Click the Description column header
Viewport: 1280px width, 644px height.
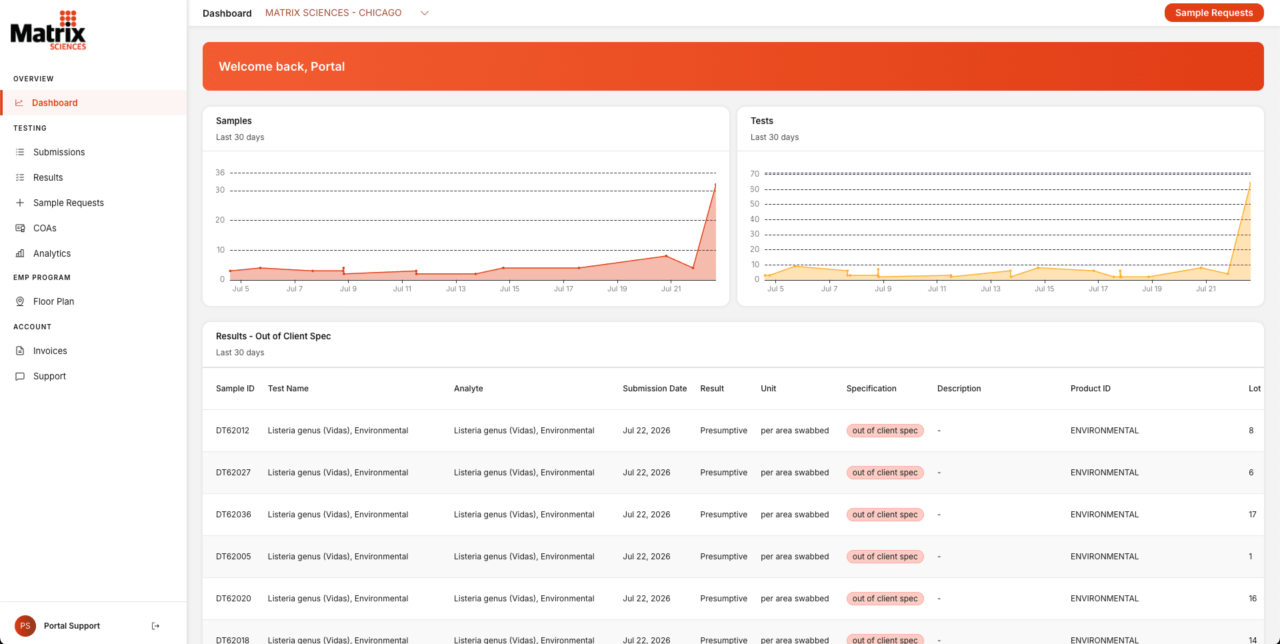click(959, 389)
